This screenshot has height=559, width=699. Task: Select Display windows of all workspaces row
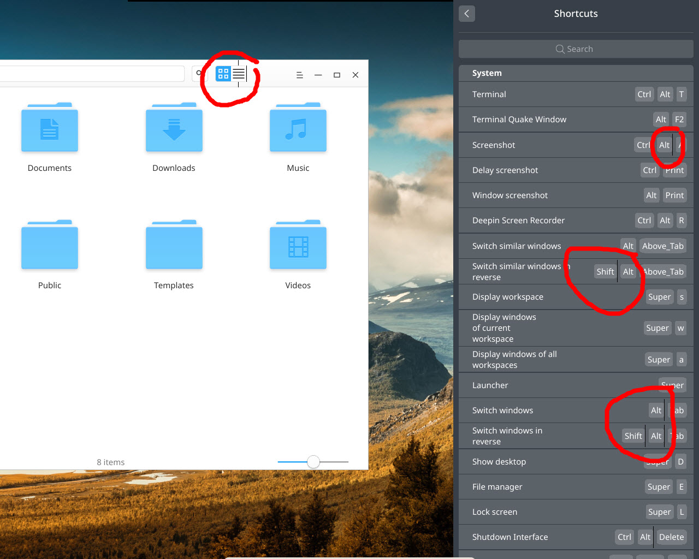[576, 360]
